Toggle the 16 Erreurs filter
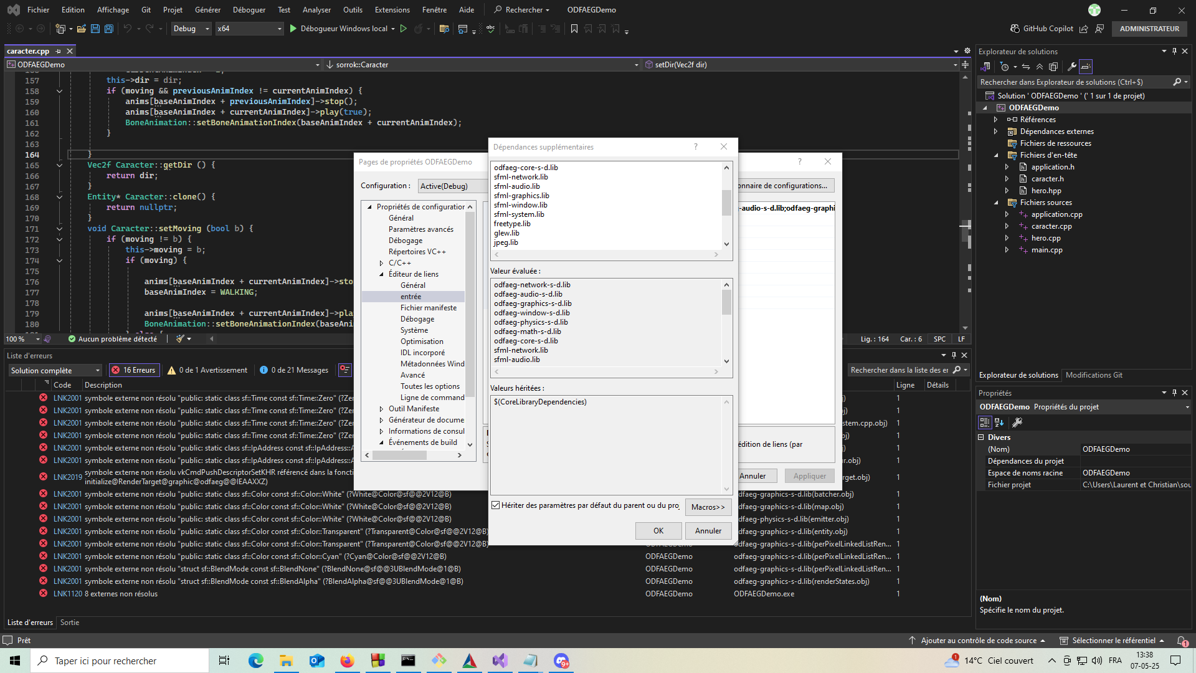Screen dimensions: 1196x673 pos(134,370)
